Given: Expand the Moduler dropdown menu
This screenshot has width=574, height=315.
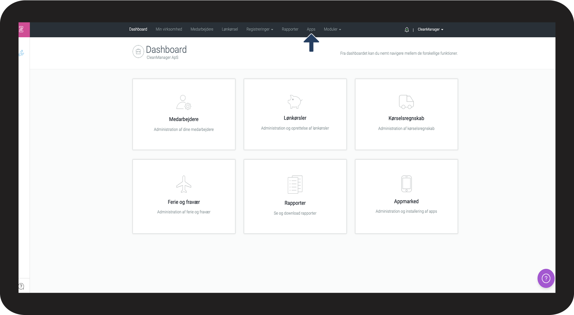Looking at the screenshot, I should 332,29.
